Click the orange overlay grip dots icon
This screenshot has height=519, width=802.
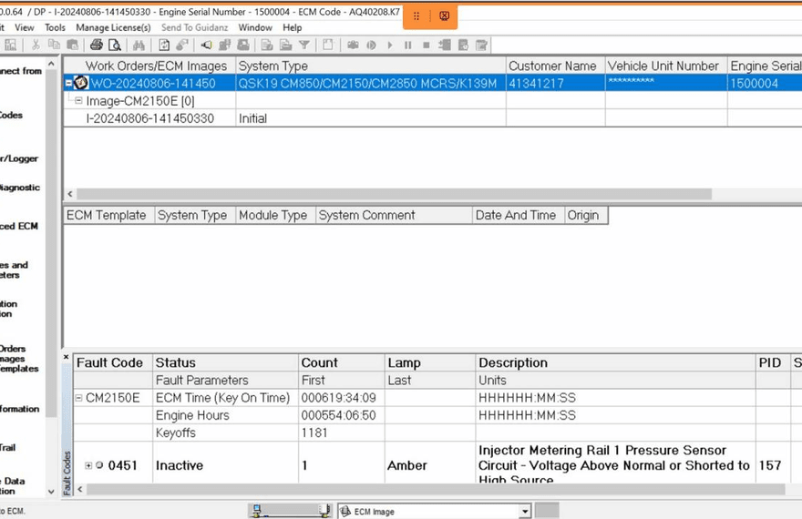(x=416, y=16)
